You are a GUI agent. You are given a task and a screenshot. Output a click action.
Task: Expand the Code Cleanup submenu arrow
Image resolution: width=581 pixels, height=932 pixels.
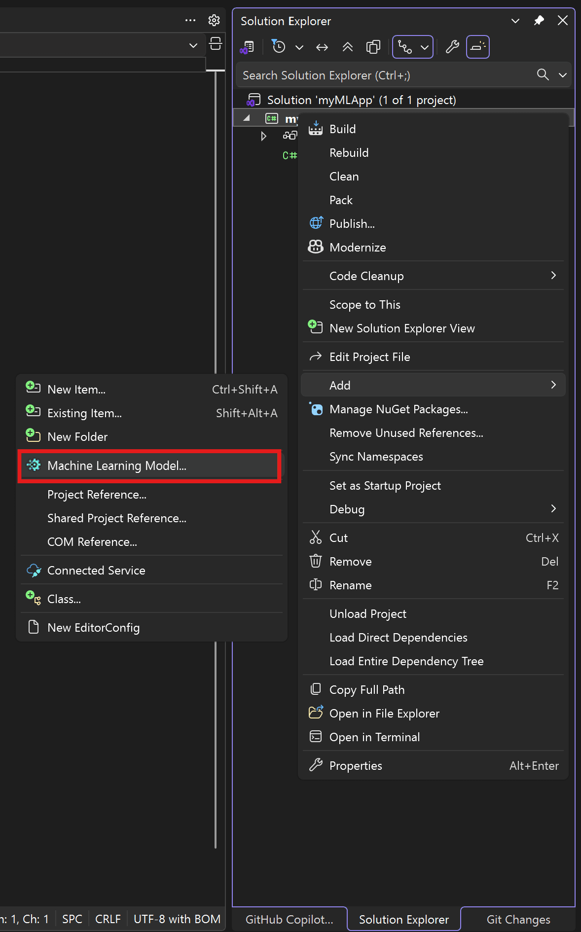click(x=553, y=276)
